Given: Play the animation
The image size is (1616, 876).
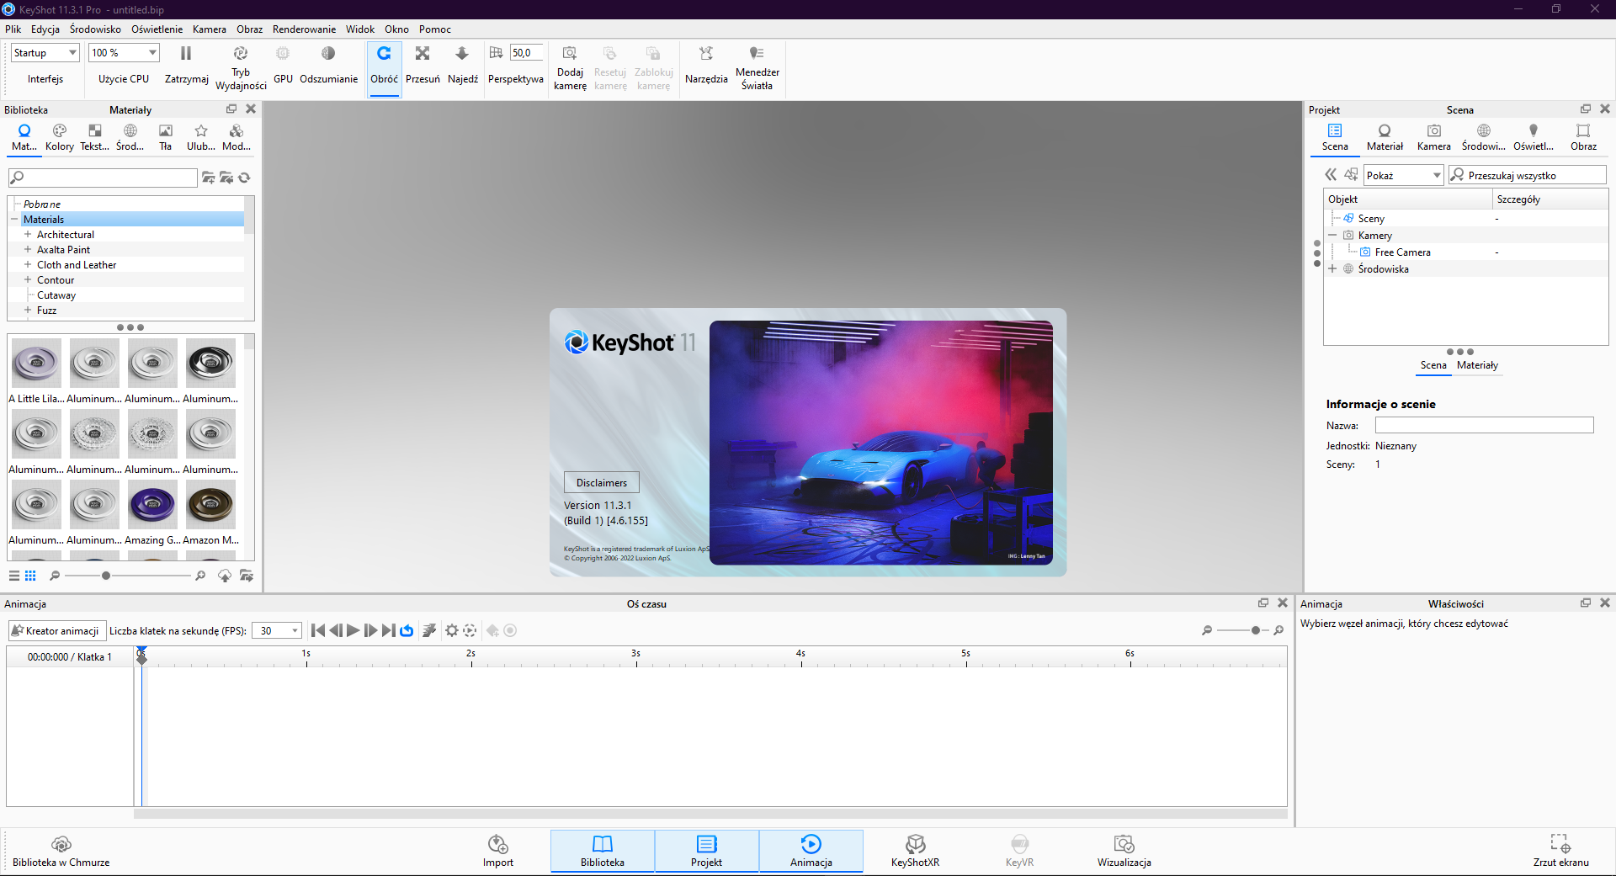Looking at the screenshot, I should click(x=353, y=630).
